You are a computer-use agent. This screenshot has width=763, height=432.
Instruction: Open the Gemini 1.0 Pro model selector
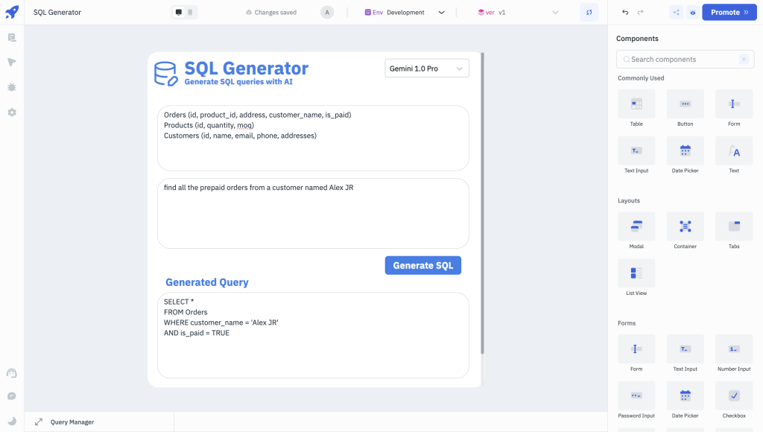pos(426,67)
